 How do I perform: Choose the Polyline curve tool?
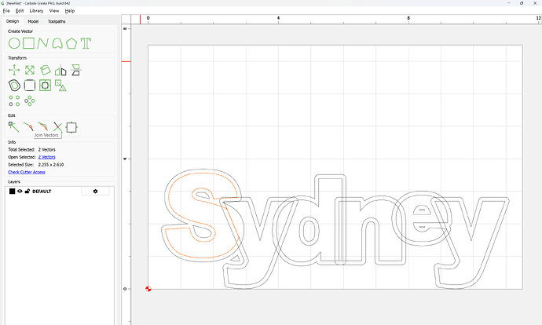42,42
